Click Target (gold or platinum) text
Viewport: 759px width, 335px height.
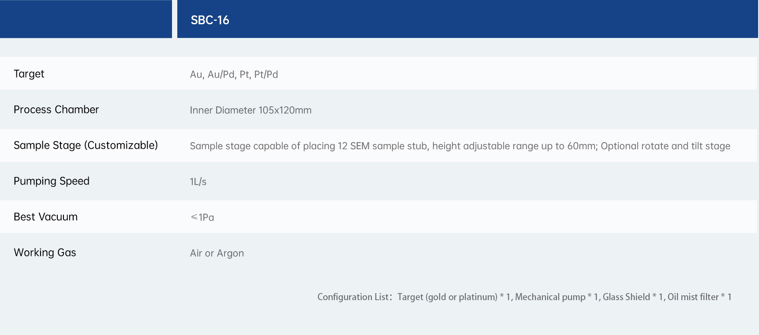point(447,297)
